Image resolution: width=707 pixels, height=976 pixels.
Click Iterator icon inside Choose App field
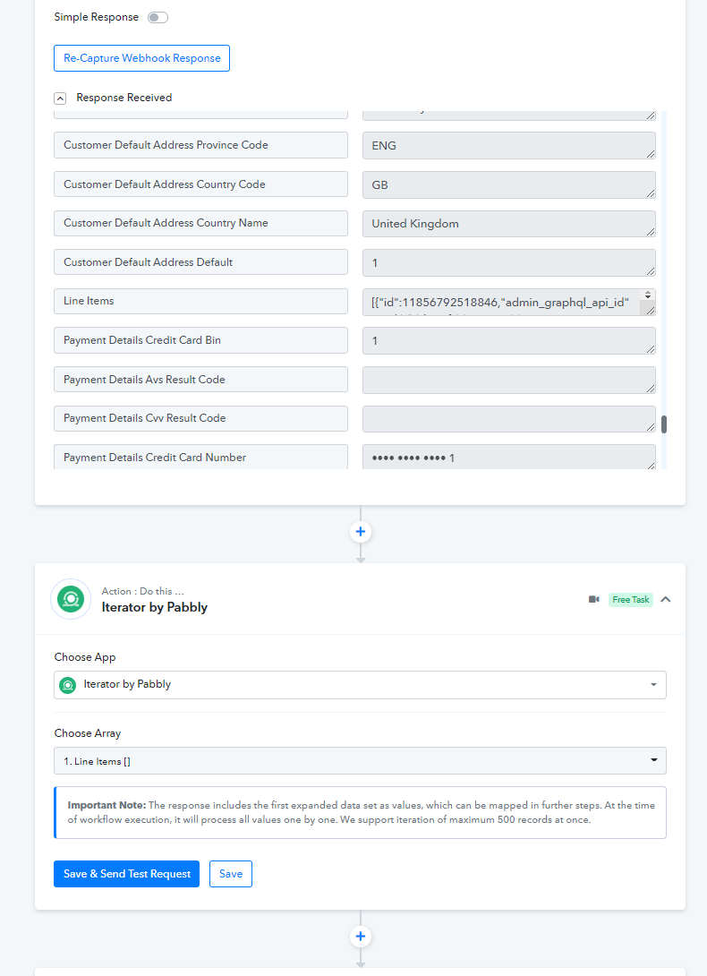tap(67, 685)
